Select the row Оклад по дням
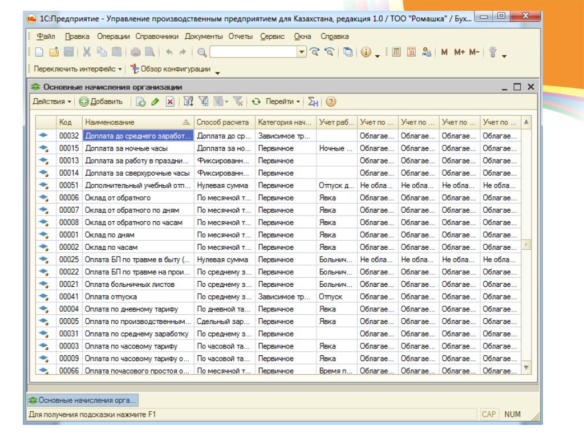Image resolution: width=584 pixels, height=438 pixels. point(278,235)
